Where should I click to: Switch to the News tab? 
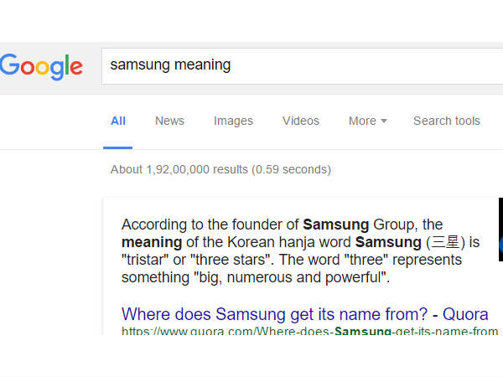169,121
